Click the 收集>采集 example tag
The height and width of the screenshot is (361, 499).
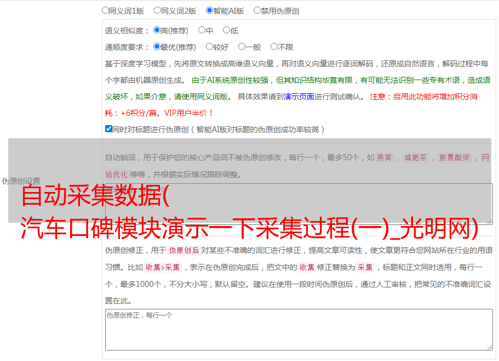coord(163,267)
